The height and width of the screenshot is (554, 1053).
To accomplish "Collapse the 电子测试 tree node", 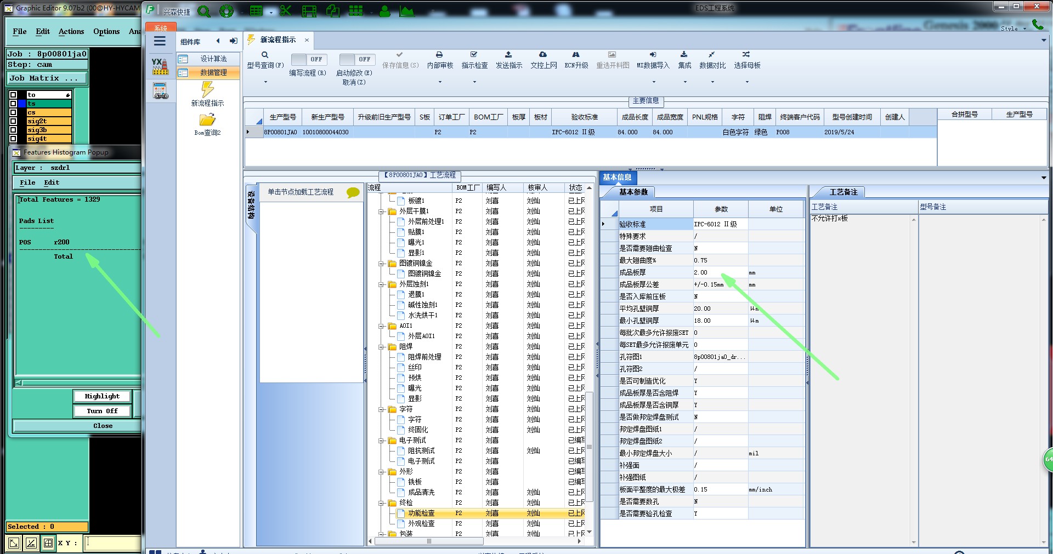I will coord(381,441).
